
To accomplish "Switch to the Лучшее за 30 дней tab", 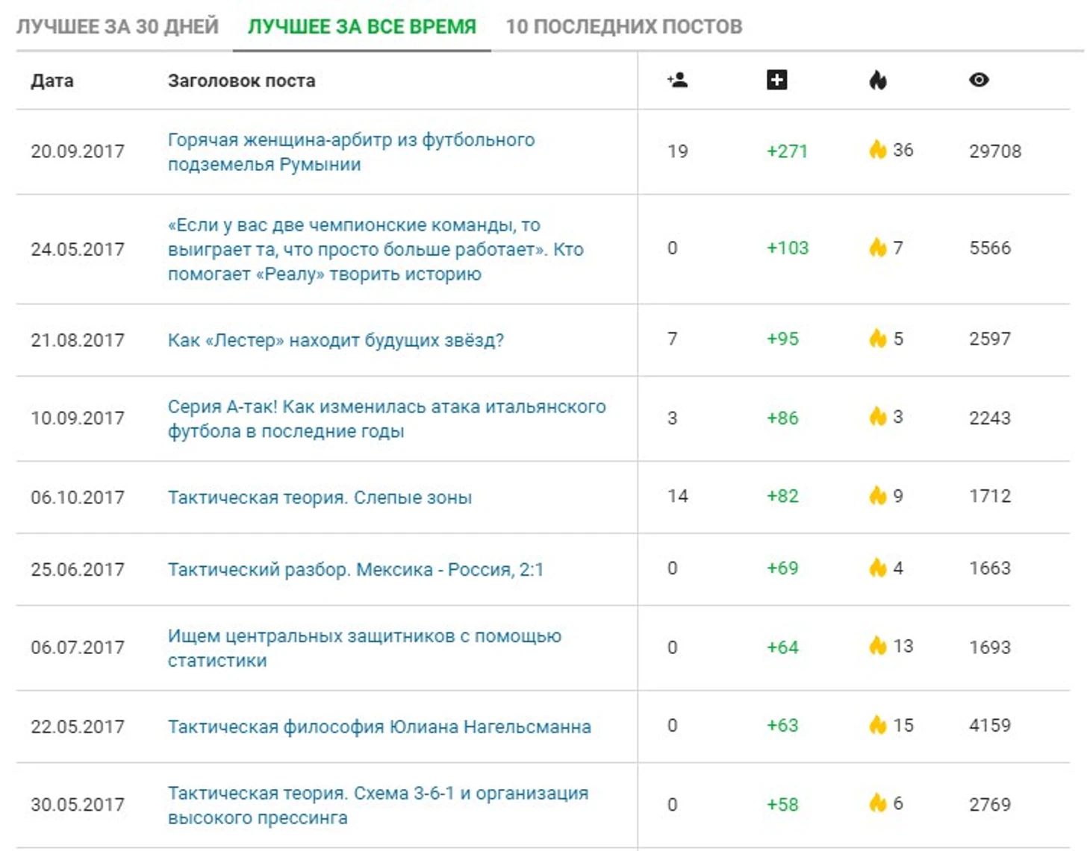I will click(x=118, y=27).
